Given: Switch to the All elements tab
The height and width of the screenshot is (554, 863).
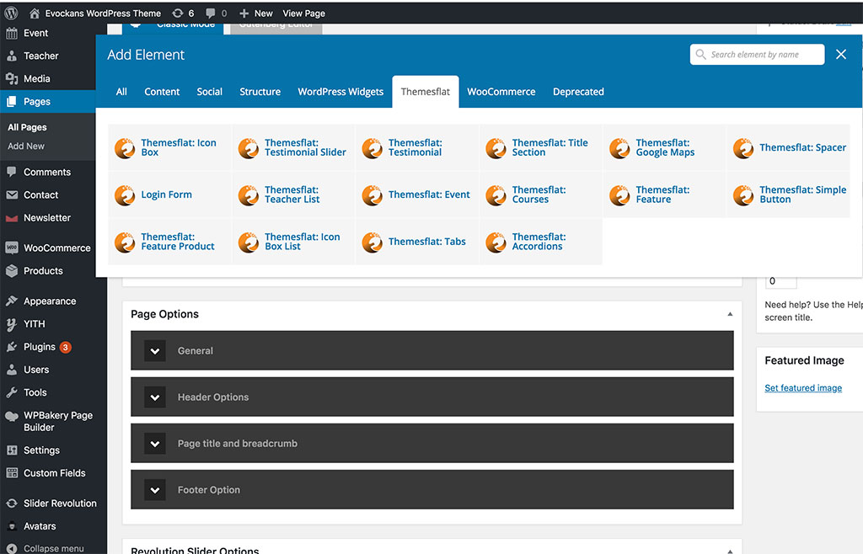Looking at the screenshot, I should click(121, 92).
